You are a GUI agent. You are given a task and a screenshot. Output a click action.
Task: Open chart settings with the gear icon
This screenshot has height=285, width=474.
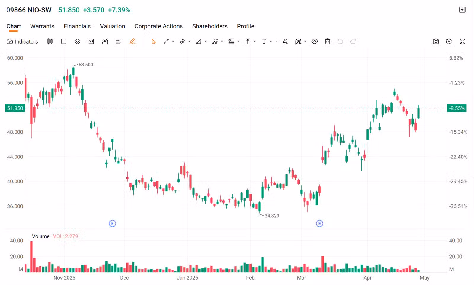(x=449, y=41)
